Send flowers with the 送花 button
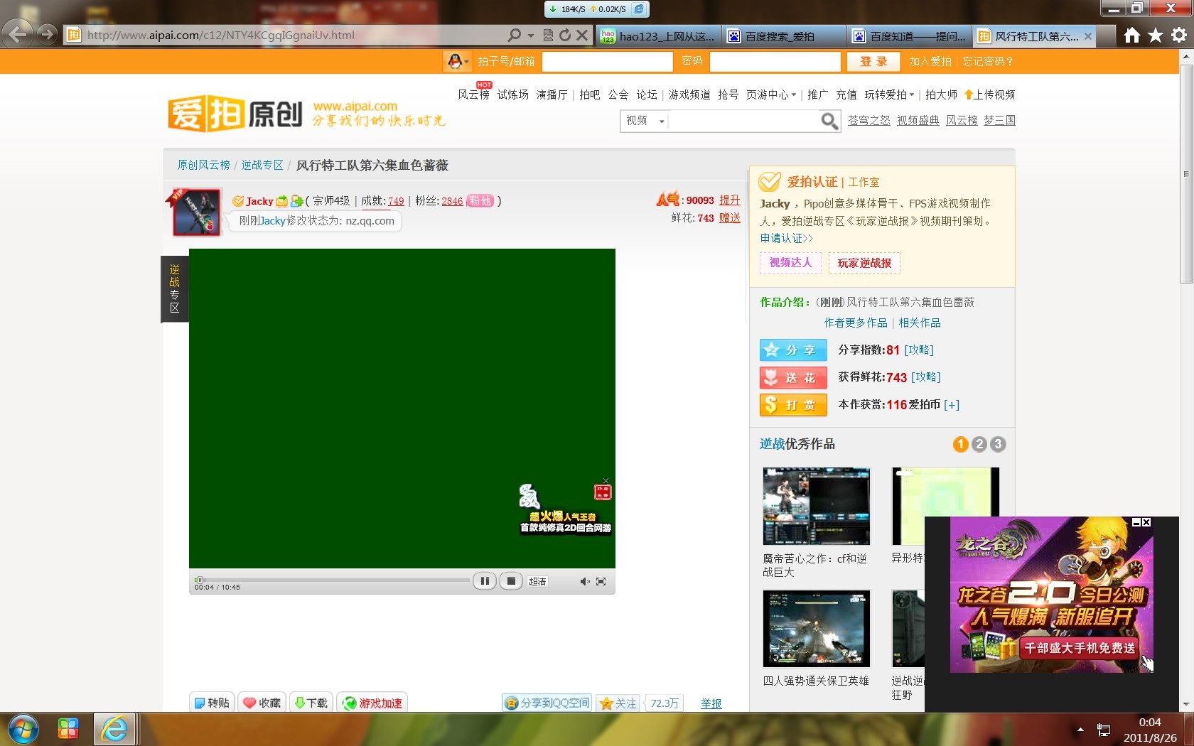This screenshot has width=1194, height=746. pyautogui.click(x=792, y=378)
